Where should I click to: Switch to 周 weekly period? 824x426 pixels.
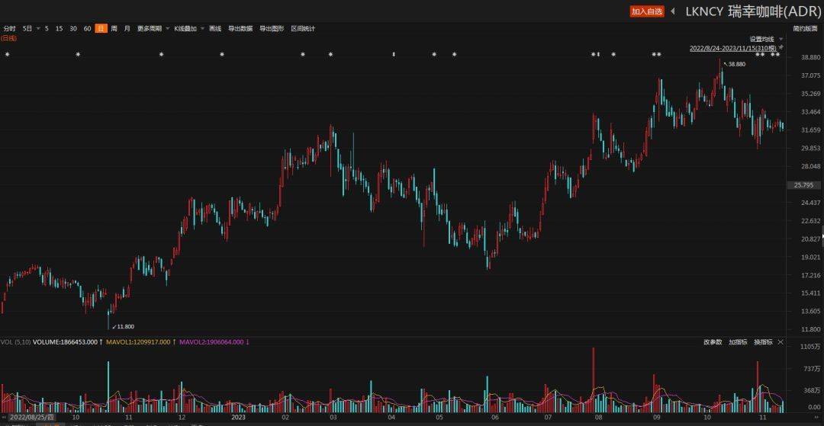(x=114, y=28)
